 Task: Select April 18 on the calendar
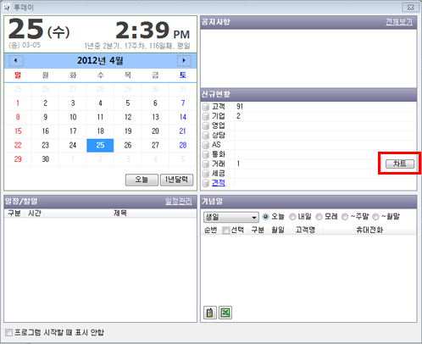[100, 131]
